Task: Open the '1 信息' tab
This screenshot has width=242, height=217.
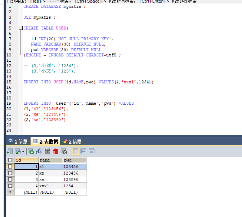Action: pyautogui.click(x=18, y=141)
